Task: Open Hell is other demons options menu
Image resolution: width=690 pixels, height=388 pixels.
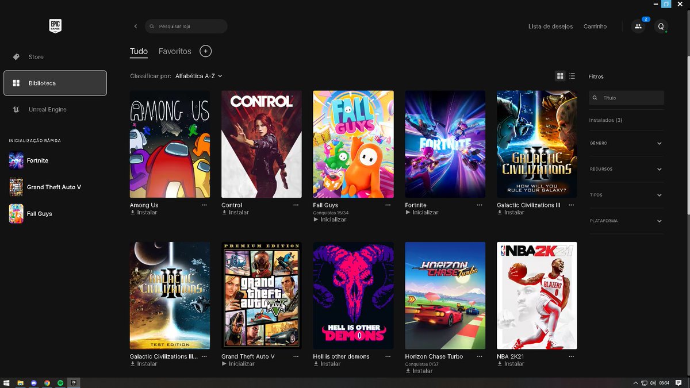Action: pyautogui.click(x=388, y=356)
